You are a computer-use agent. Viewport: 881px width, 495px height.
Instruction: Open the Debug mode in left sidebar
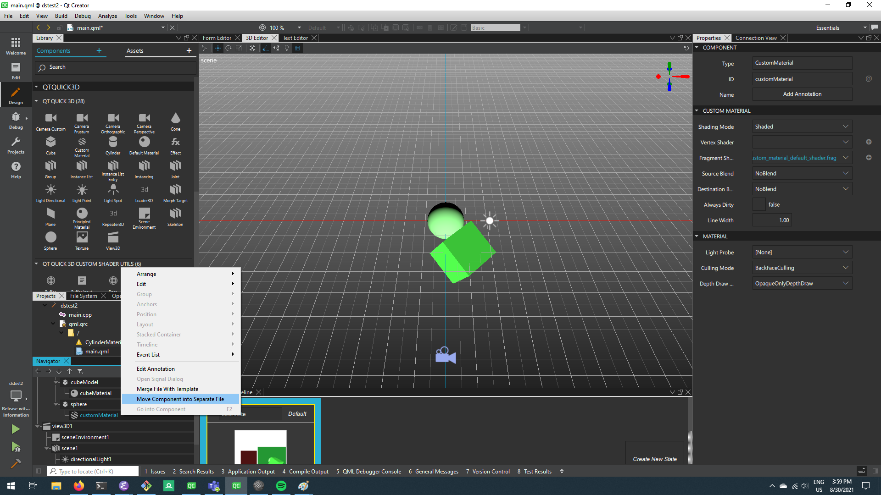(x=16, y=120)
